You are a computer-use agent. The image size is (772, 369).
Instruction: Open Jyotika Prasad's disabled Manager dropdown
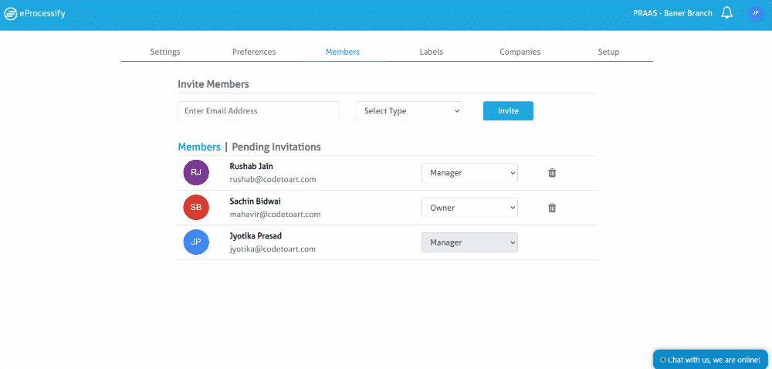(469, 242)
